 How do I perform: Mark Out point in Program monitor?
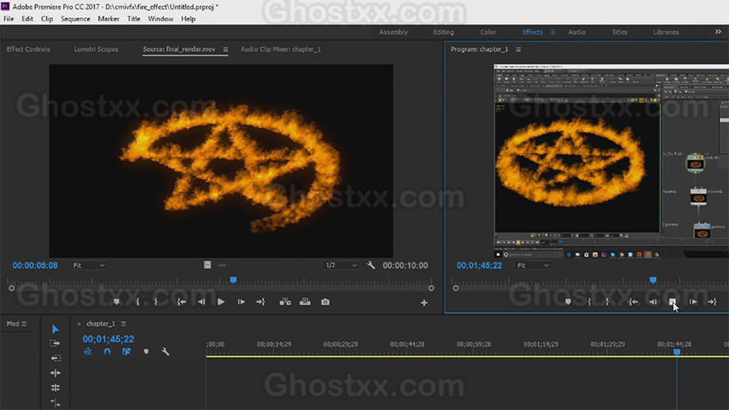[607, 301]
